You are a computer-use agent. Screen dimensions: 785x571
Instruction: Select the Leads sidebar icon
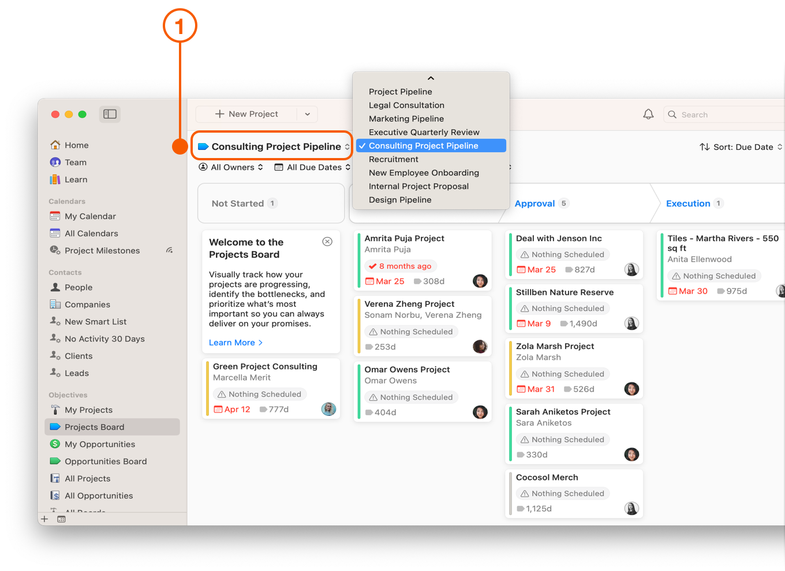(55, 373)
